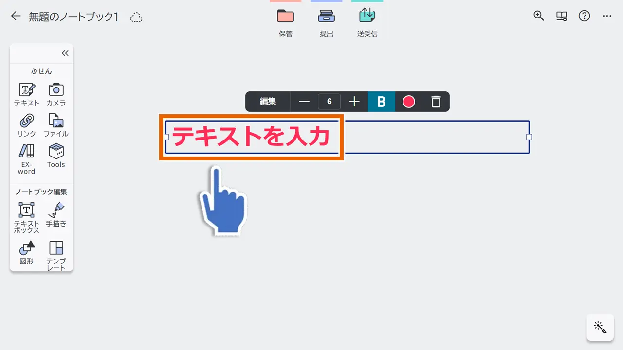This screenshot has width=623, height=350.
Task: Launch the EX-word dictionary tool
Action: 26,157
